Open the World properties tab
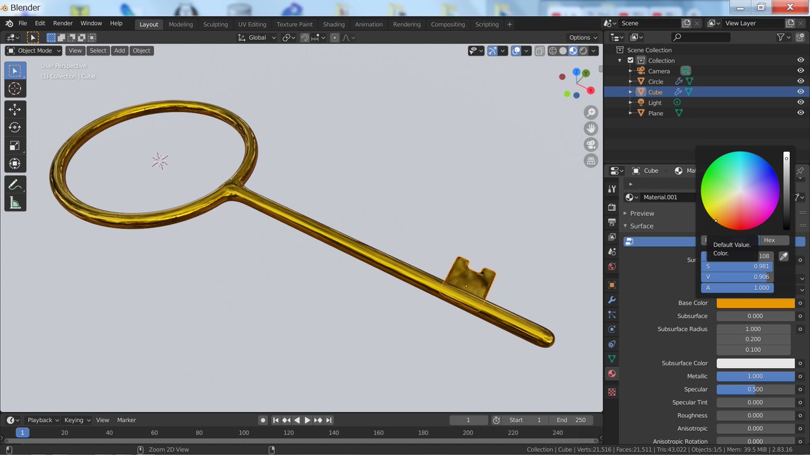Screen dimensions: 810x455 click(612, 266)
